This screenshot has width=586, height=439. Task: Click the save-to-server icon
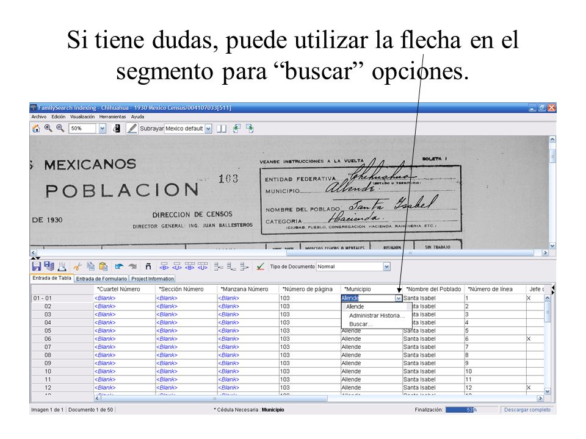(x=49, y=266)
